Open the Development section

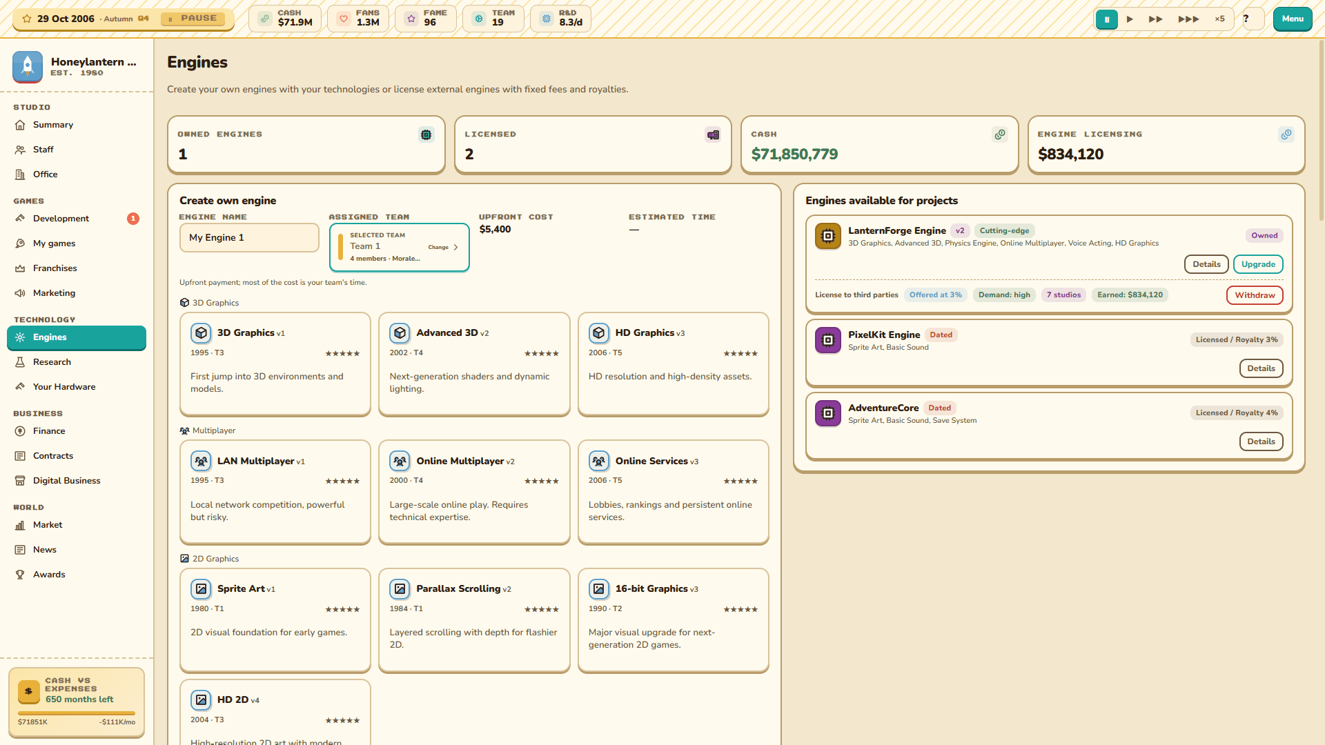pos(77,219)
